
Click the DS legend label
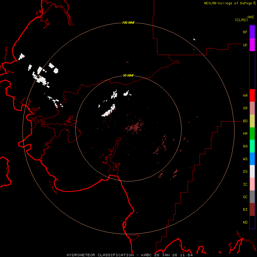[x=245, y=172]
